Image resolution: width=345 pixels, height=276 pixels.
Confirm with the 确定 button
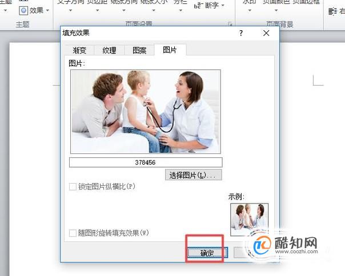point(207,253)
